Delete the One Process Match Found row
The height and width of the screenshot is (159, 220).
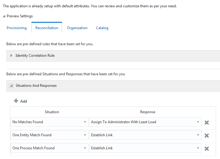(x=207, y=149)
